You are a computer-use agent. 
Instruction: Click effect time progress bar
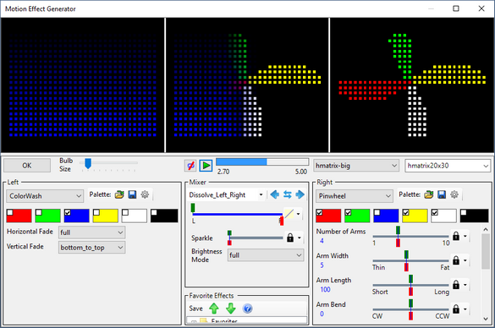coord(262,162)
